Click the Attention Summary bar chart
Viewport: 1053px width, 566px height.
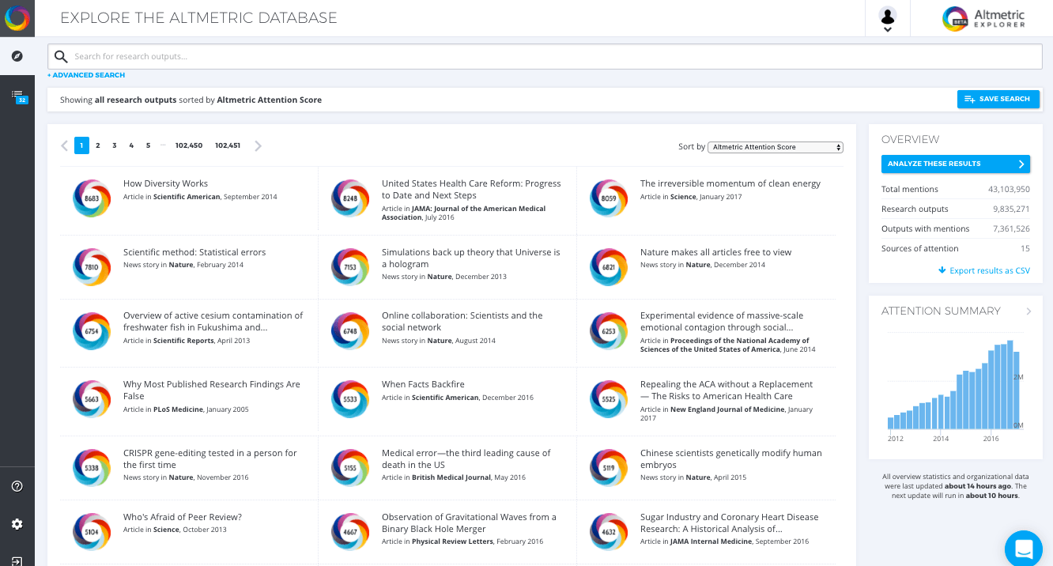(956, 385)
